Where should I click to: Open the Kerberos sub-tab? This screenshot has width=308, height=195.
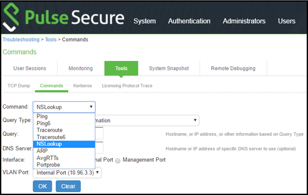(82, 86)
